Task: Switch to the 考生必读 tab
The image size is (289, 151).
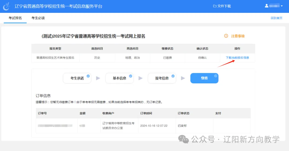Action: (x=38, y=18)
